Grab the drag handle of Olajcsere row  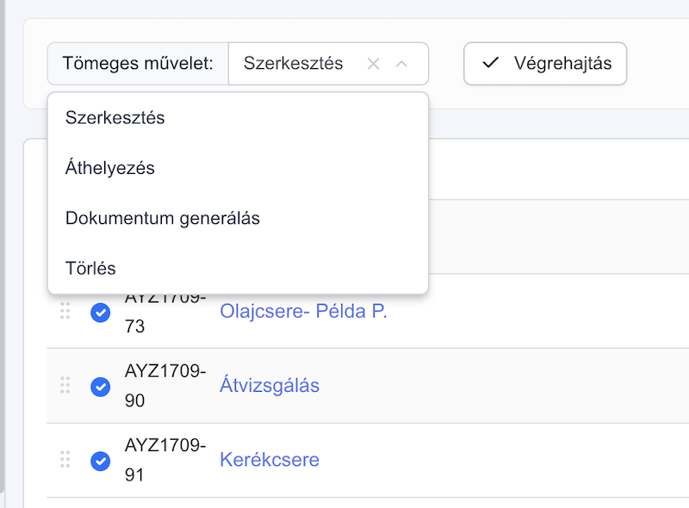click(65, 311)
